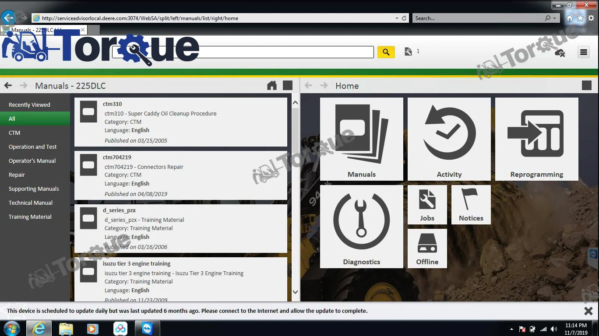Screen dimensions: 599x336
Task: Open the hamburger main menu
Action: [x=583, y=52]
